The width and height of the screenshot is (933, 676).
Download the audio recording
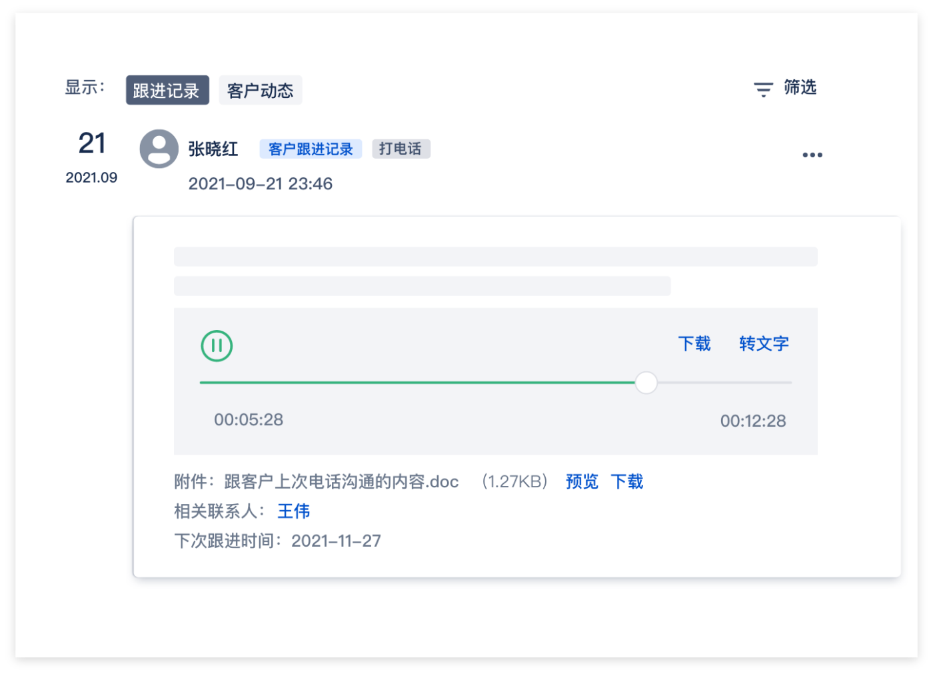[x=694, y=344]
